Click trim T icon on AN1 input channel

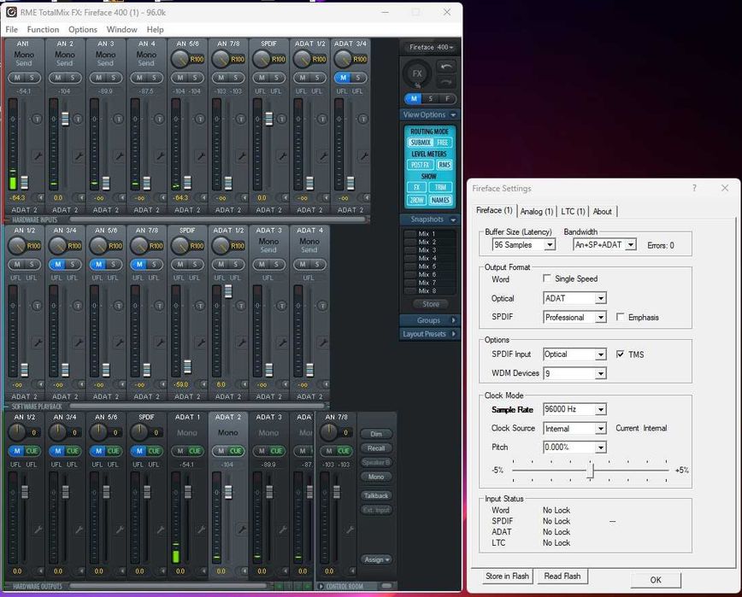37,119
